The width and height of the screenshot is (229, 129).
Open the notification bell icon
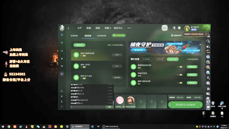click(x=174, y=28)
